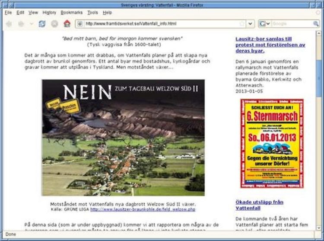324x241 pixels.
Task: Expand the back/forward history dropdown arrow
Action: coord(31,23)
